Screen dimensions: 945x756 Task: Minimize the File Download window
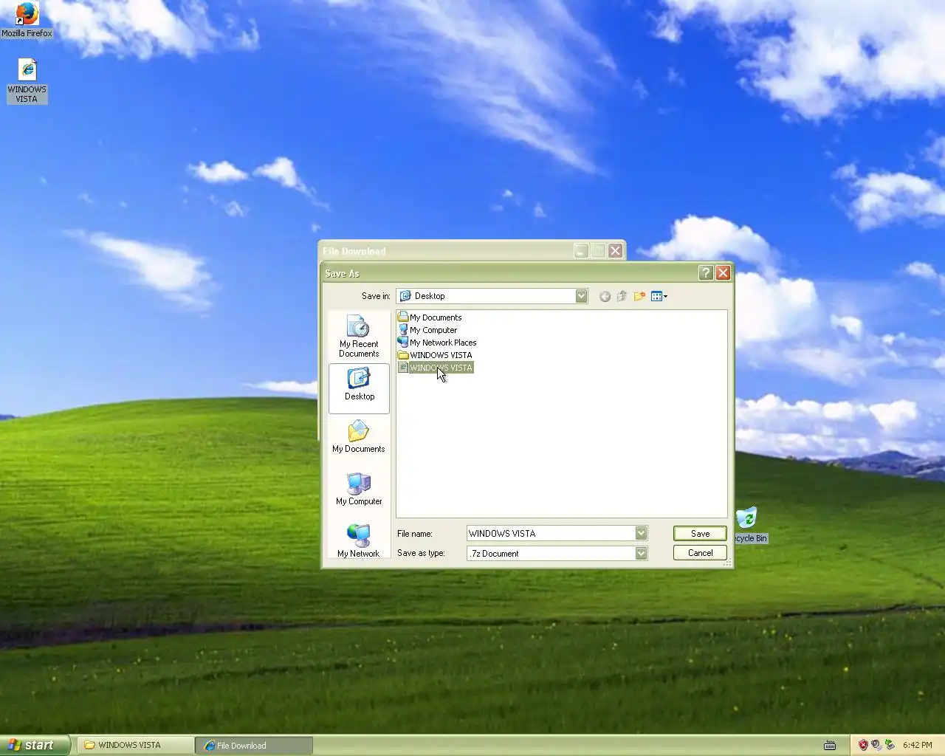[581, 251]
